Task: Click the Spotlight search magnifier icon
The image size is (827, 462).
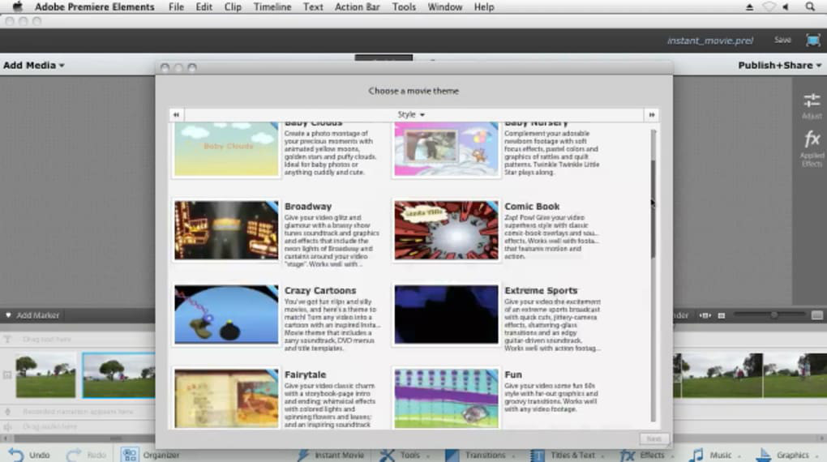Action: click(810, 6)
